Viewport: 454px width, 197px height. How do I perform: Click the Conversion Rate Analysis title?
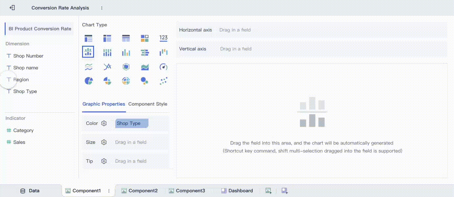[60, 8]
